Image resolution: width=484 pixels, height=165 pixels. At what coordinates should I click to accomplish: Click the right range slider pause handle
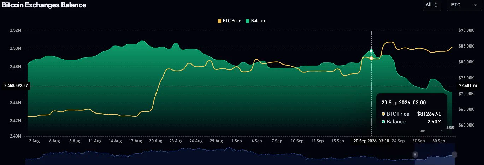tap(455, 154)
